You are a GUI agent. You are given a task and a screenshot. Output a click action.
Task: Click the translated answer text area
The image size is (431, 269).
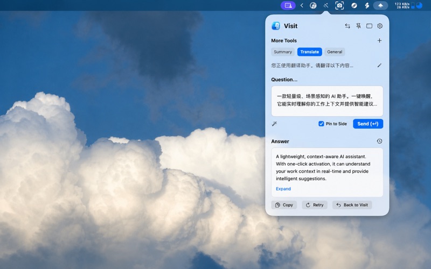pyautogui.click(x=323, y=167)
